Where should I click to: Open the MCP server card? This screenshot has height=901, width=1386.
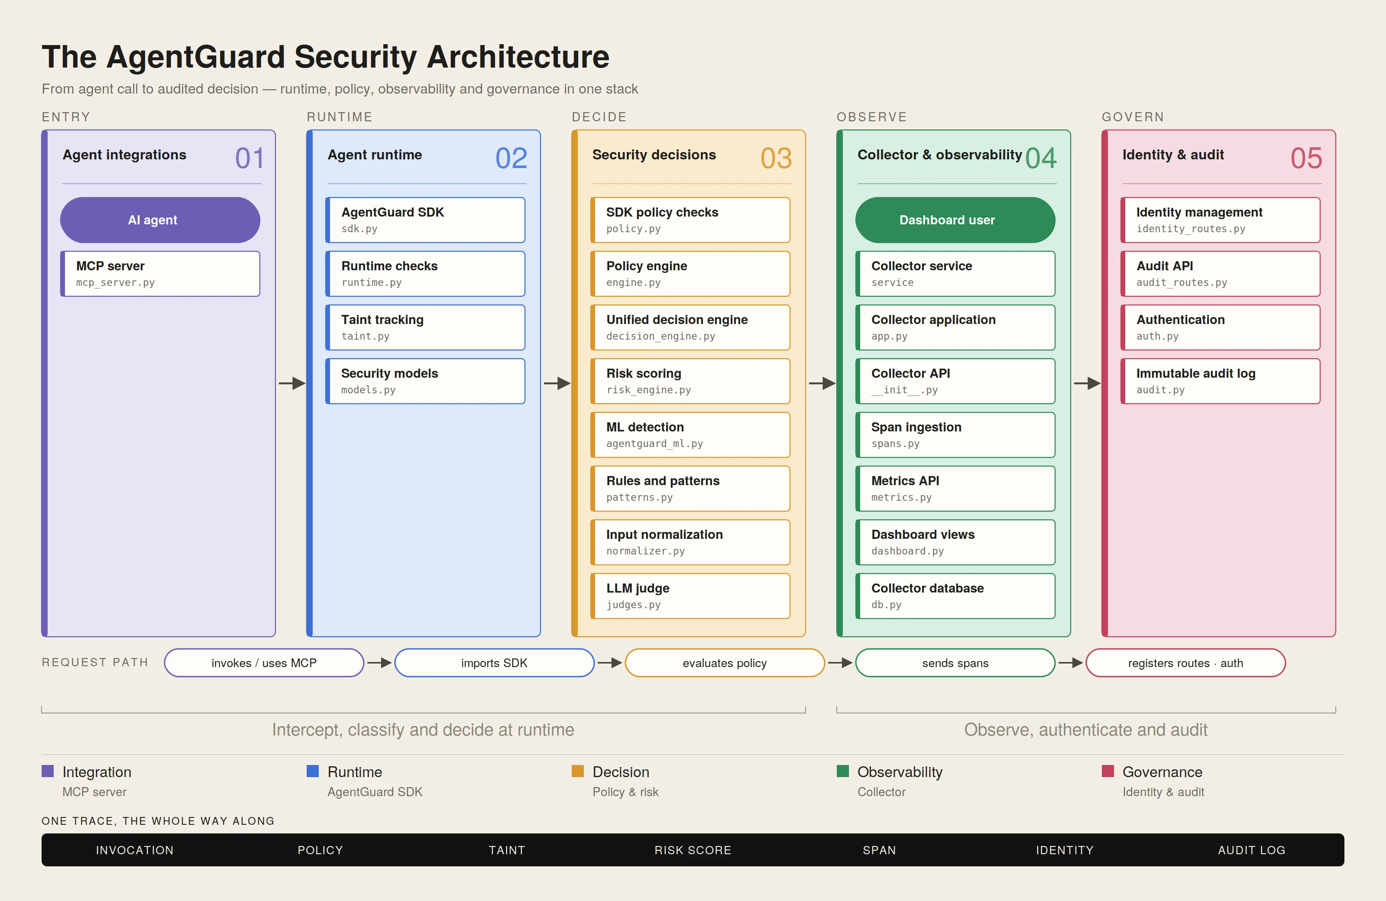160,274
